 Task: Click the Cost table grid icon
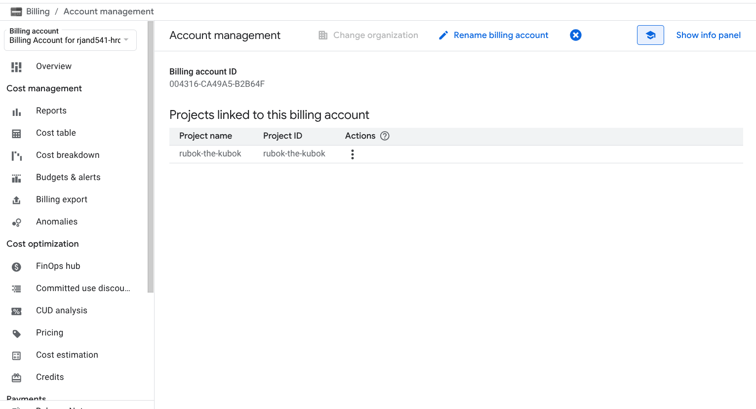[x=17, y=134]
